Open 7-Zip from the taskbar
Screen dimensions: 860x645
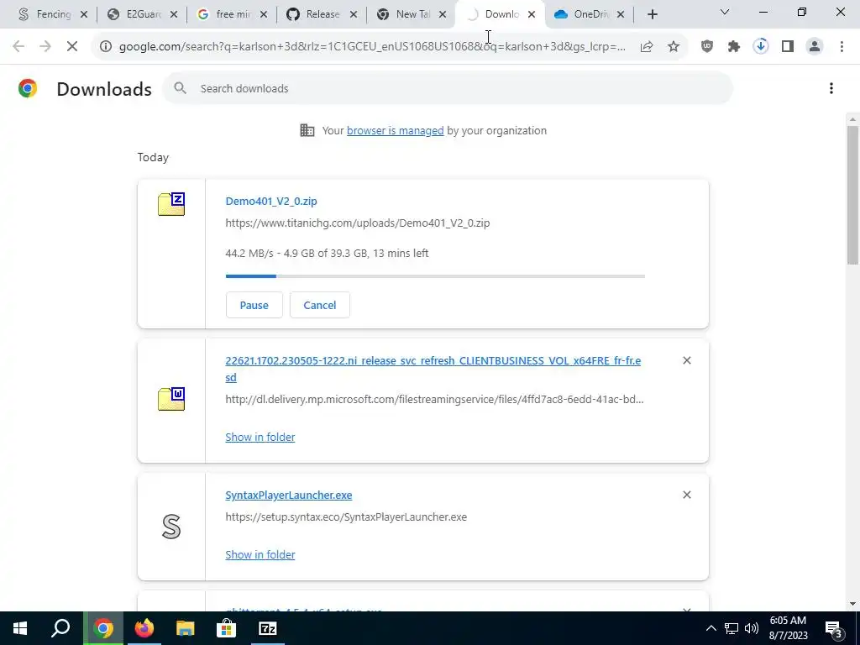coord(267,628)
